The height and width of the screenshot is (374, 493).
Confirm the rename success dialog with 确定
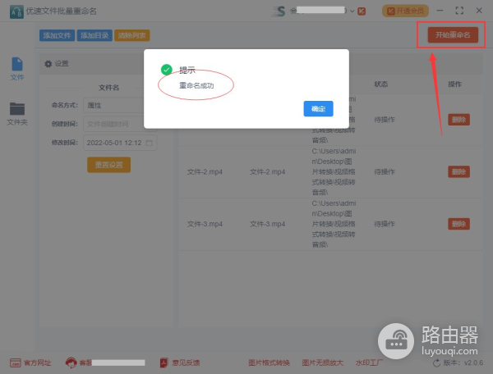point(318,108)
